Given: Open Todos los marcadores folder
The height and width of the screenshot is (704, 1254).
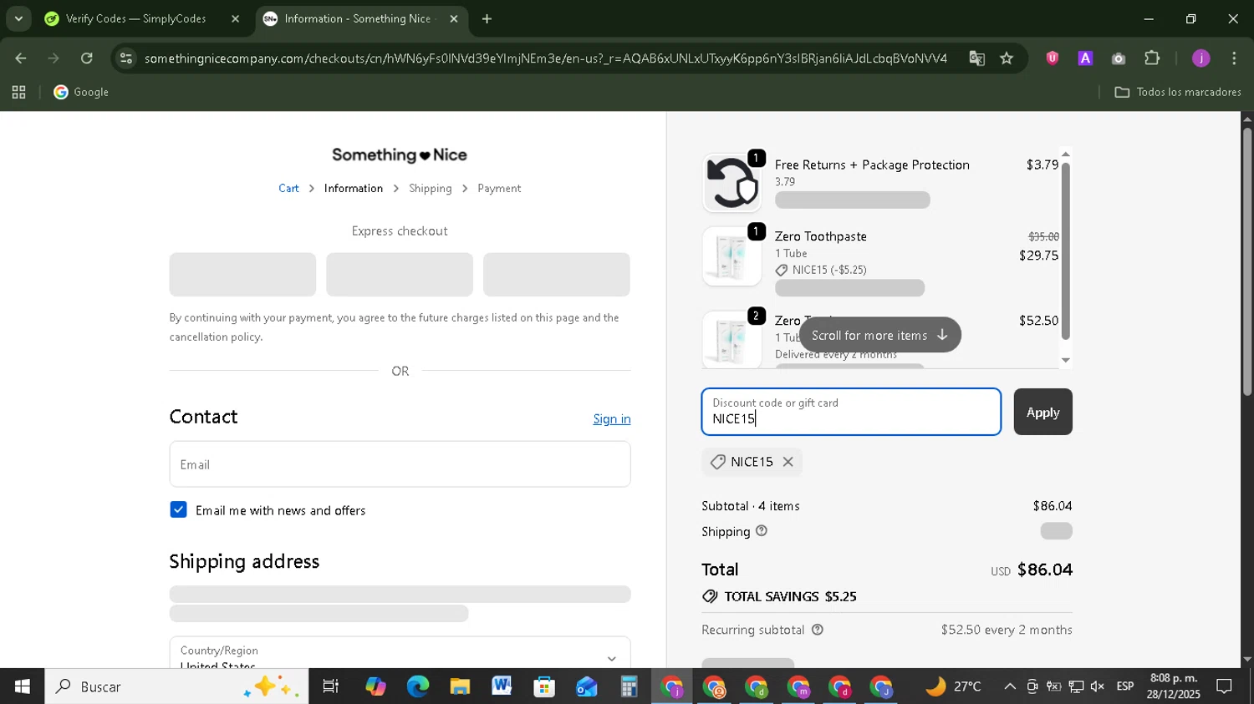Looking at the screenshot, I should coord(1178,93).
